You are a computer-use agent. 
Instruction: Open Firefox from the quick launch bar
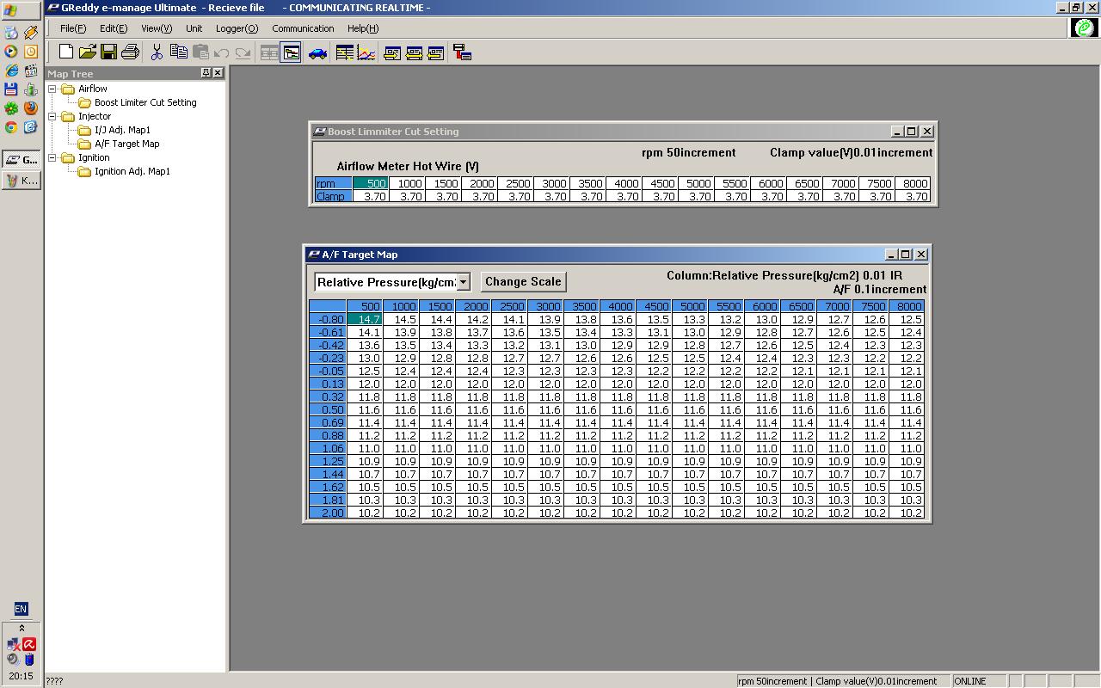pos(30,108)
